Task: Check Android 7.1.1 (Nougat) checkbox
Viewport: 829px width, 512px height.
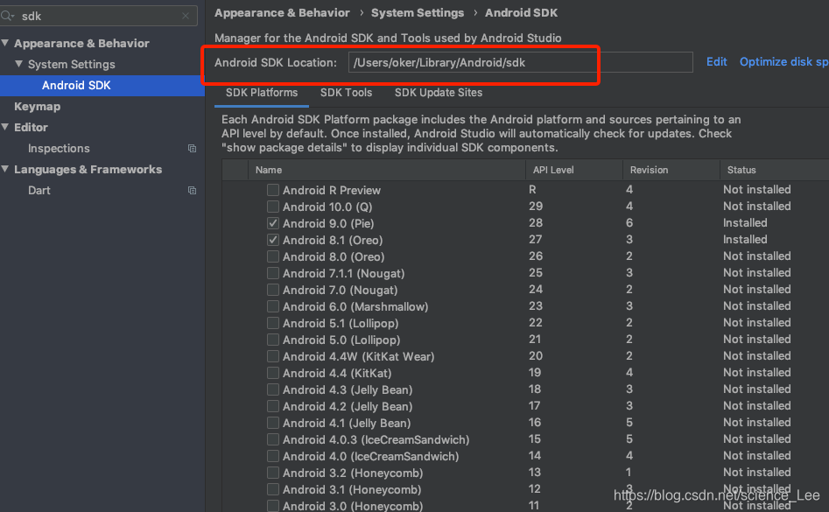Action: pyautogui.click(x=273, y=273)
